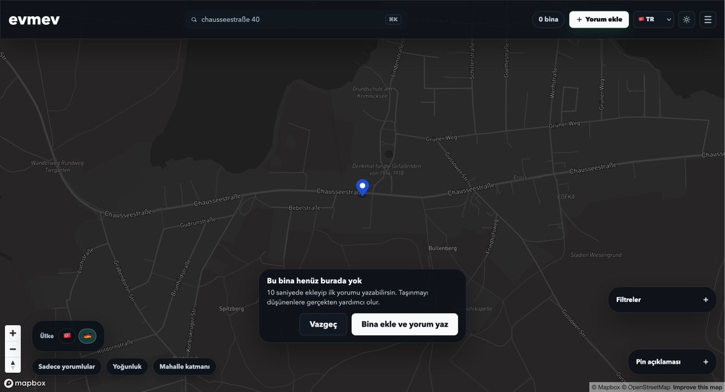Toggle the "Mahalle katmanı" layer

tap(184, 367)
